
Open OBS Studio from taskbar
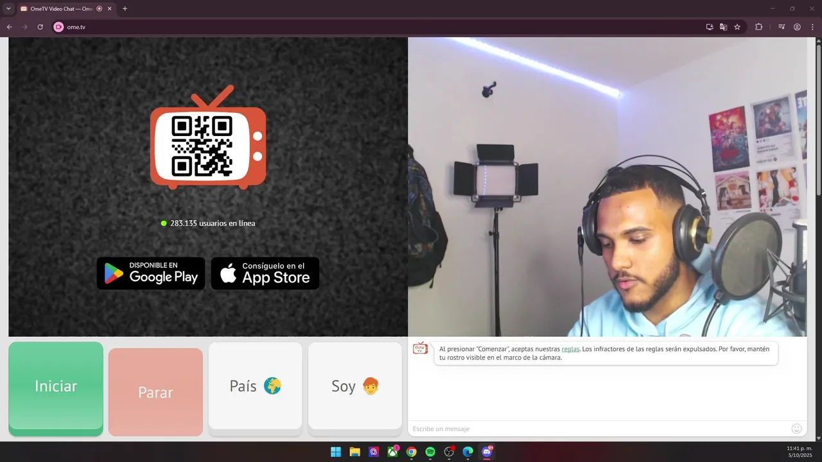point(450,452)
